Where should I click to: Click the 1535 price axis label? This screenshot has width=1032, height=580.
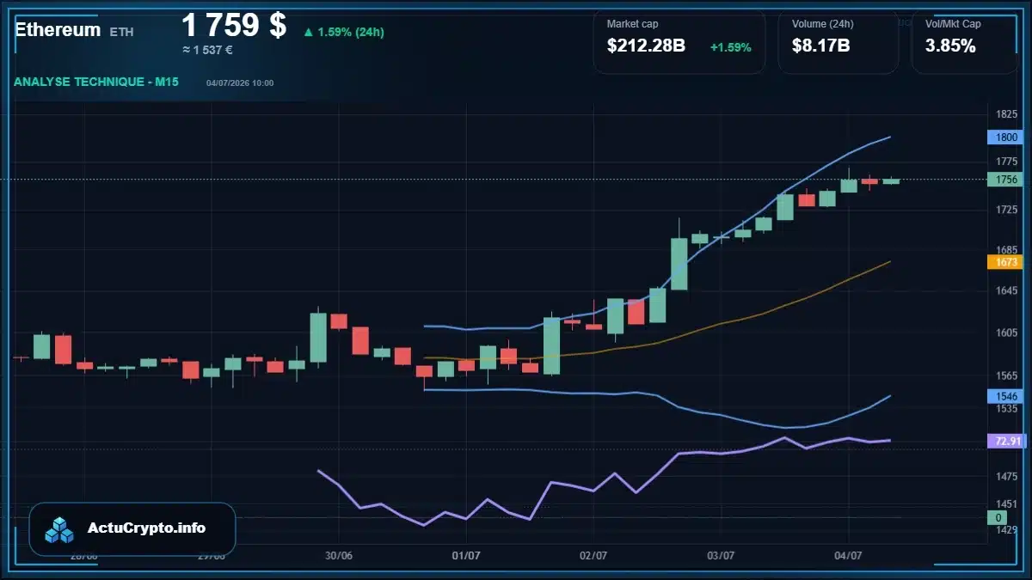pyautogui.click(x=1006, y=409)
